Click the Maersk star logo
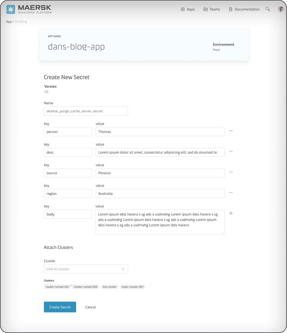Screen dimensions: 287x333 pos(11,9)
